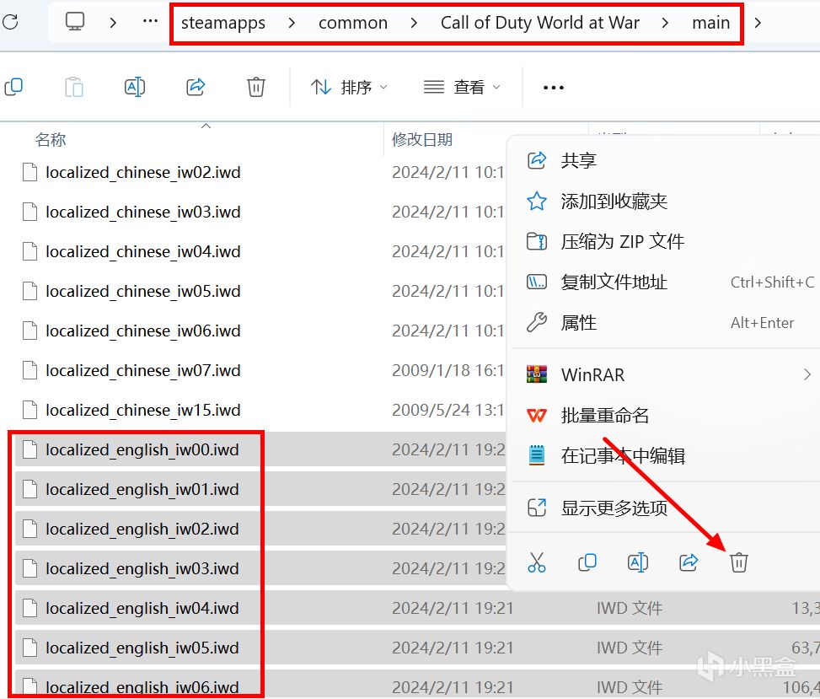The height and width of the screenshot is (699, 820).
Task: Click the main breadcrumb segment
Action: 710,23
